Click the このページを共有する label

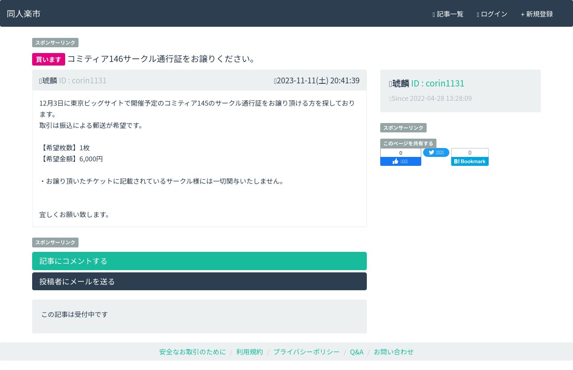click(x=408, y=144)
